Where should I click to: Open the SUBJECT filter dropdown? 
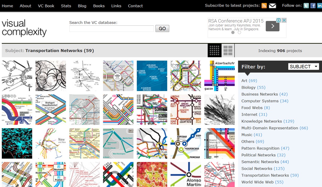[x=303, y=67]
